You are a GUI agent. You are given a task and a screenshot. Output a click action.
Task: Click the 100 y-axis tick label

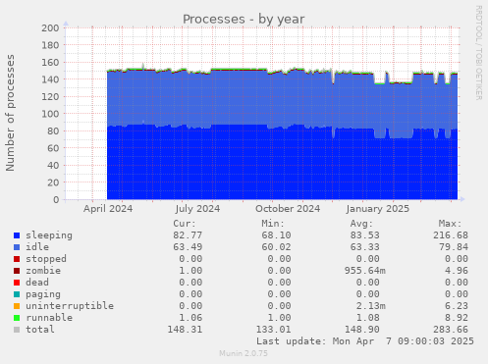[50, 114]
